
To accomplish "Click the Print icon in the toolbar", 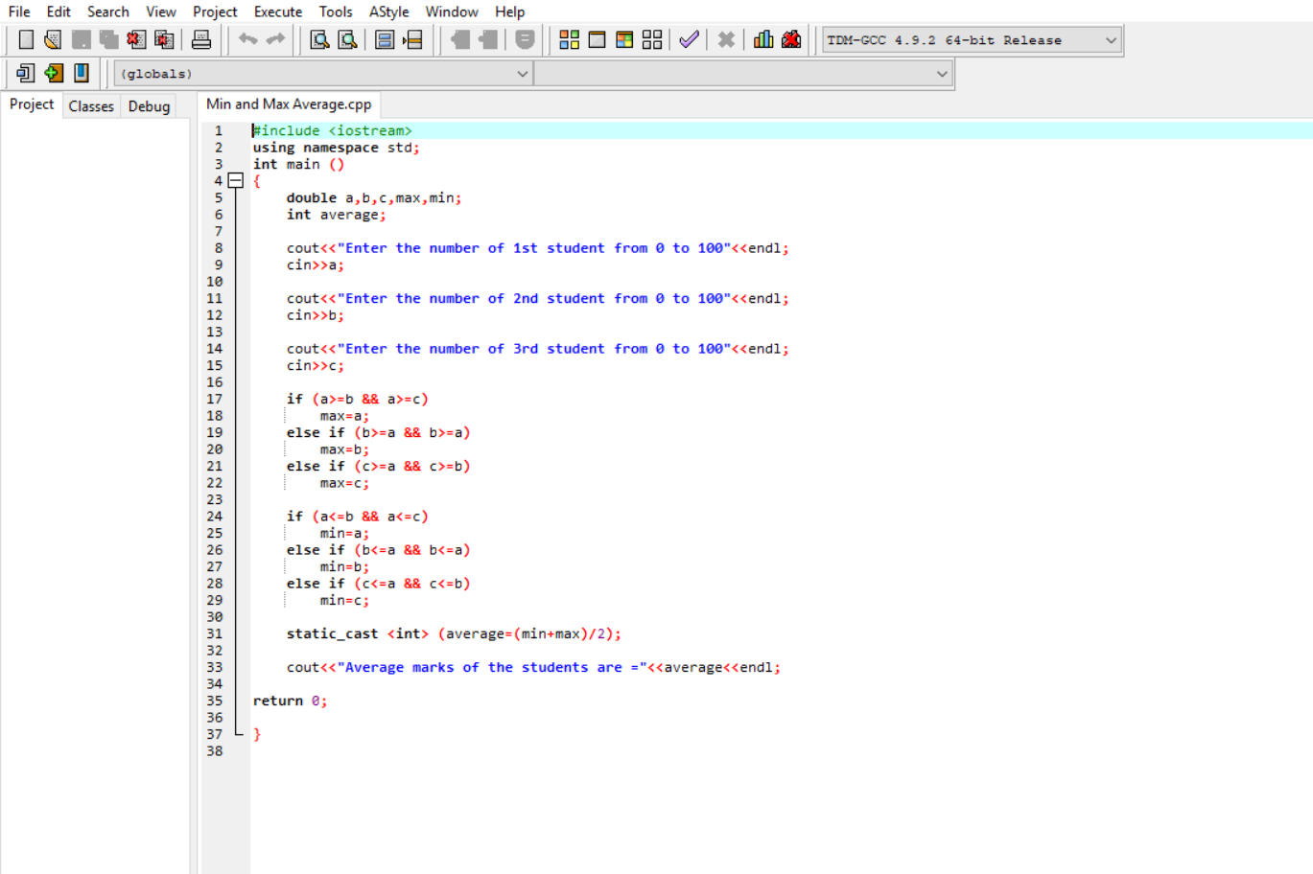I will click(201, 40).
